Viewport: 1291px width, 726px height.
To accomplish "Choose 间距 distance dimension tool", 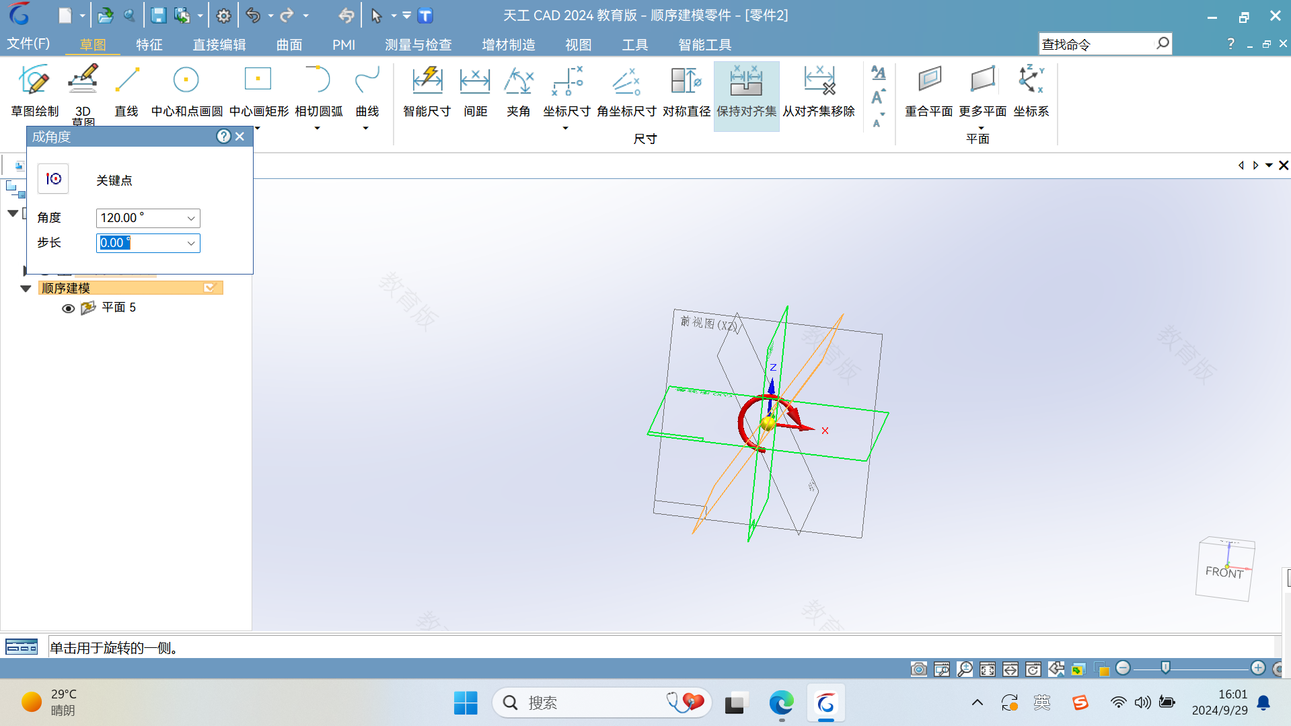I will 475,92.
